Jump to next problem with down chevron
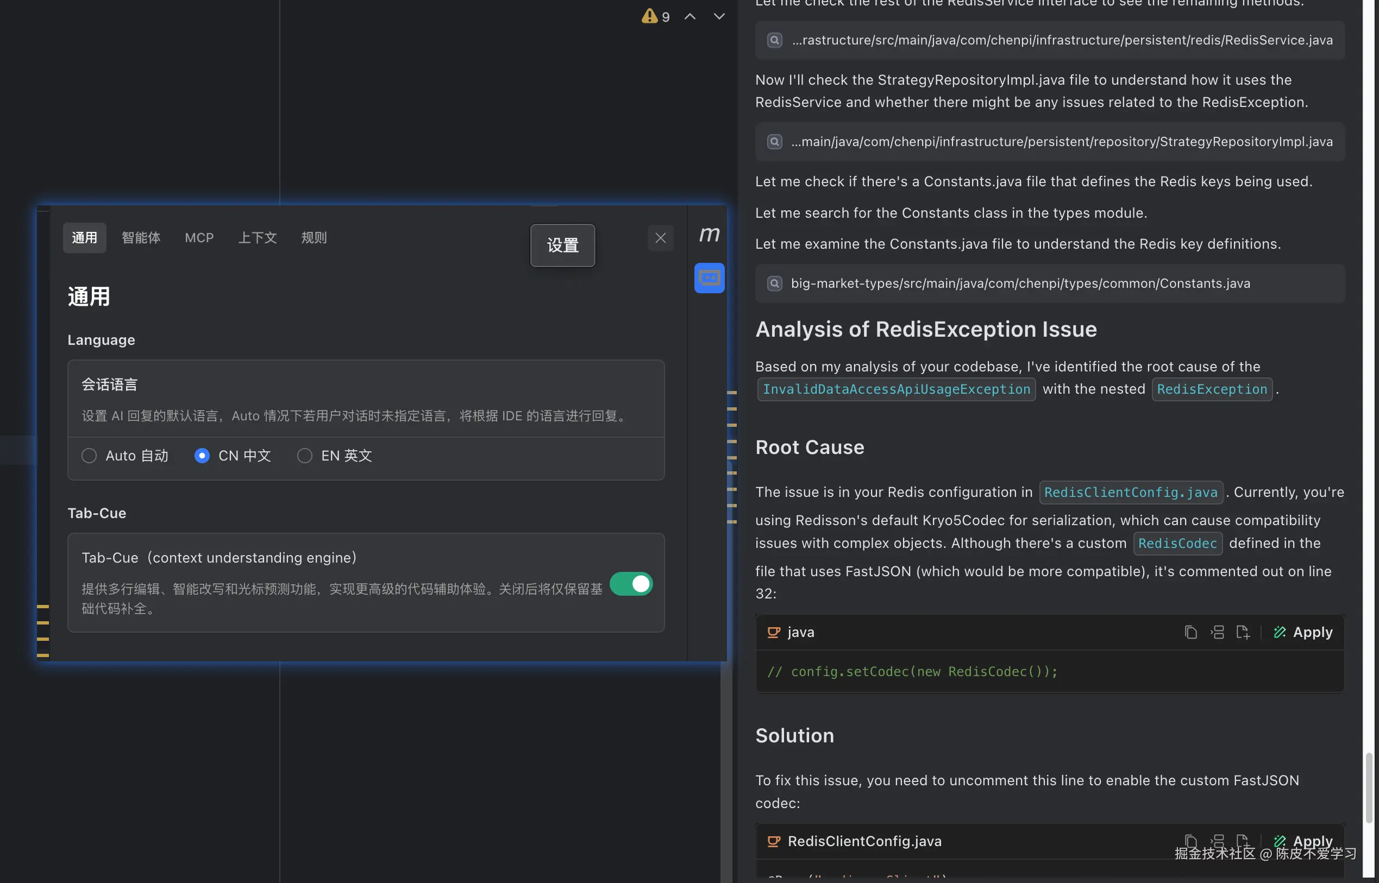This screenshot has height=883, width=1379. [x=719, y=16]
